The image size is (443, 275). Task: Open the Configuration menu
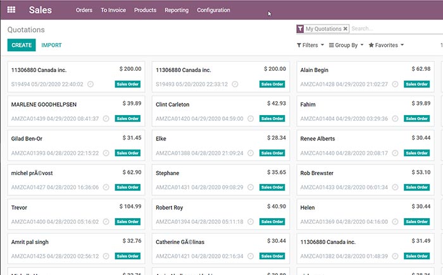213,10
